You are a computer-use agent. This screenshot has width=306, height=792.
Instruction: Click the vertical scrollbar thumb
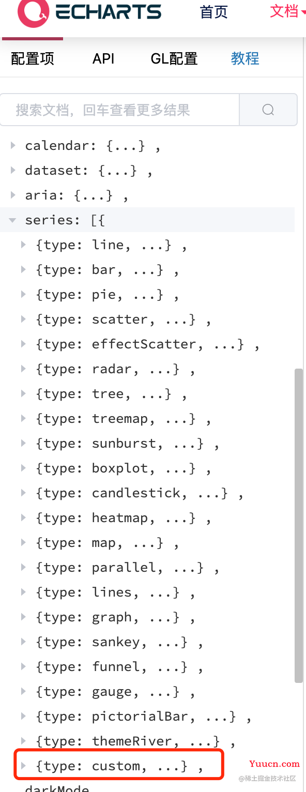298,525
